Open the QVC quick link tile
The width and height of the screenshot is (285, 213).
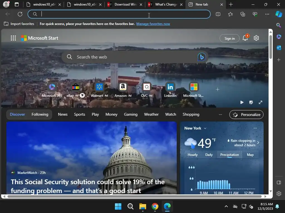coord(146,90)
